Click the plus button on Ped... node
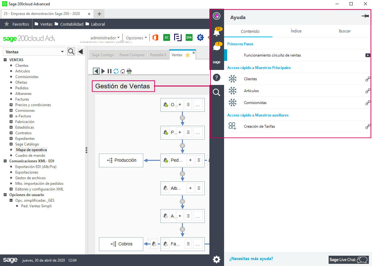This screenshot has height=266, width=372. [190, 160]
